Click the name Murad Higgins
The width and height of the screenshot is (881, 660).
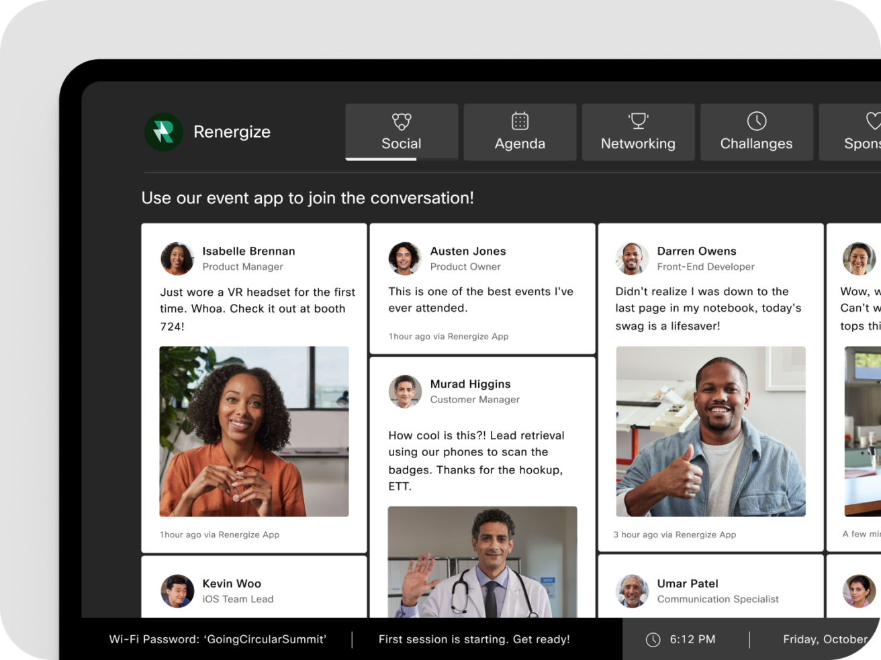pos(470,384)
